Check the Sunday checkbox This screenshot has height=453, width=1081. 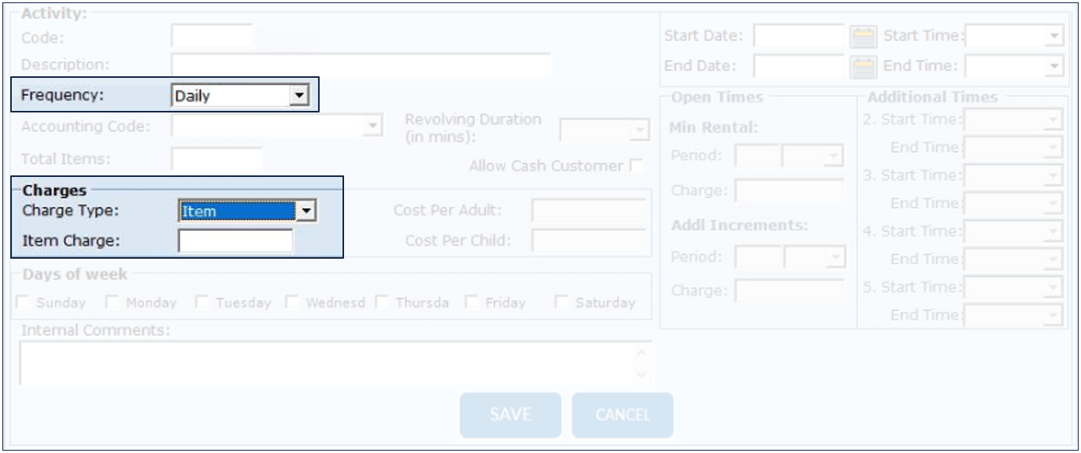[24, 303]
